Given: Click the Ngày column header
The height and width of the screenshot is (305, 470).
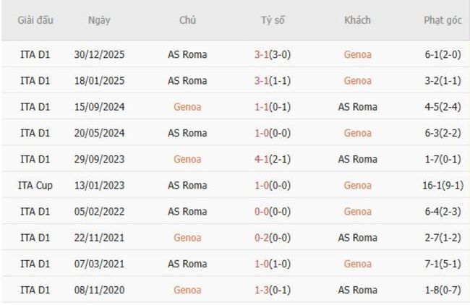Looking at the screenshot, I should coord(99,20).
